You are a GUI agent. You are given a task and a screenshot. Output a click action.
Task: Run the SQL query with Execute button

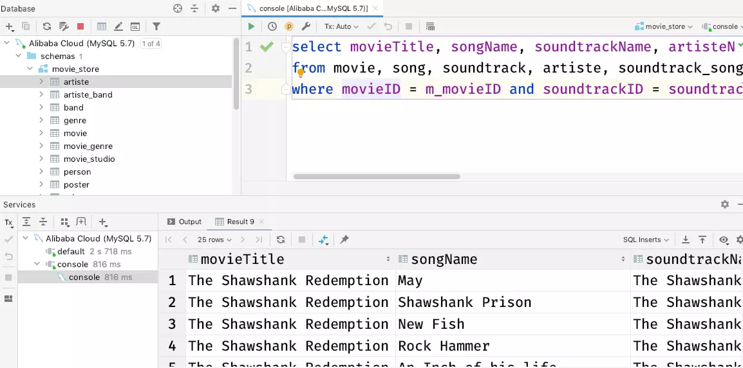[x=251, y=26]
